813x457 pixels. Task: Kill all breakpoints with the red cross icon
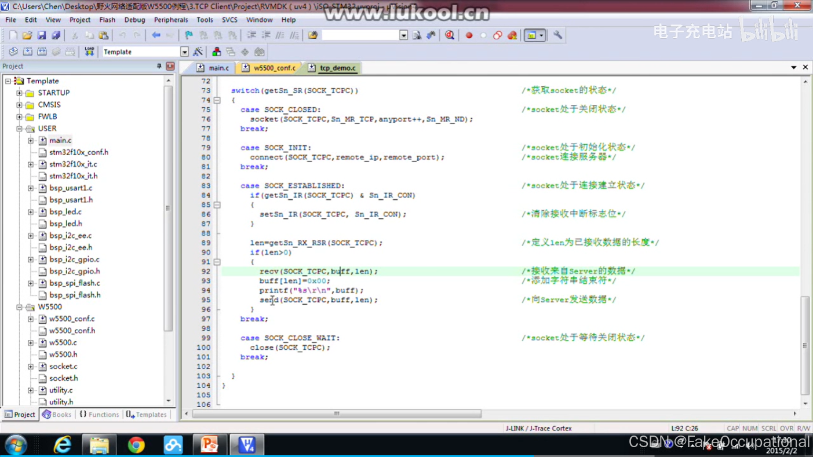pos(512,35)
